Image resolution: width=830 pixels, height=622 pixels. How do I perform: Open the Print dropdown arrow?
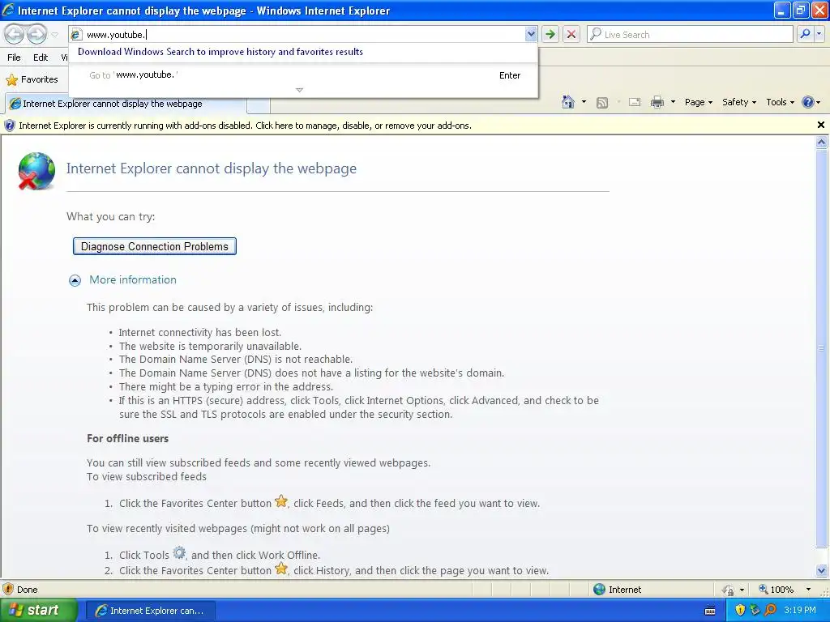coord(673,102)
